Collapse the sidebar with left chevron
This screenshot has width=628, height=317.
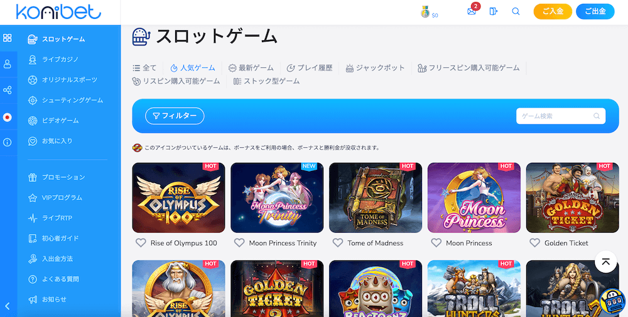tap(7, 306)
